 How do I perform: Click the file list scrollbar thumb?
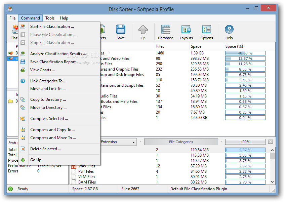272,156
